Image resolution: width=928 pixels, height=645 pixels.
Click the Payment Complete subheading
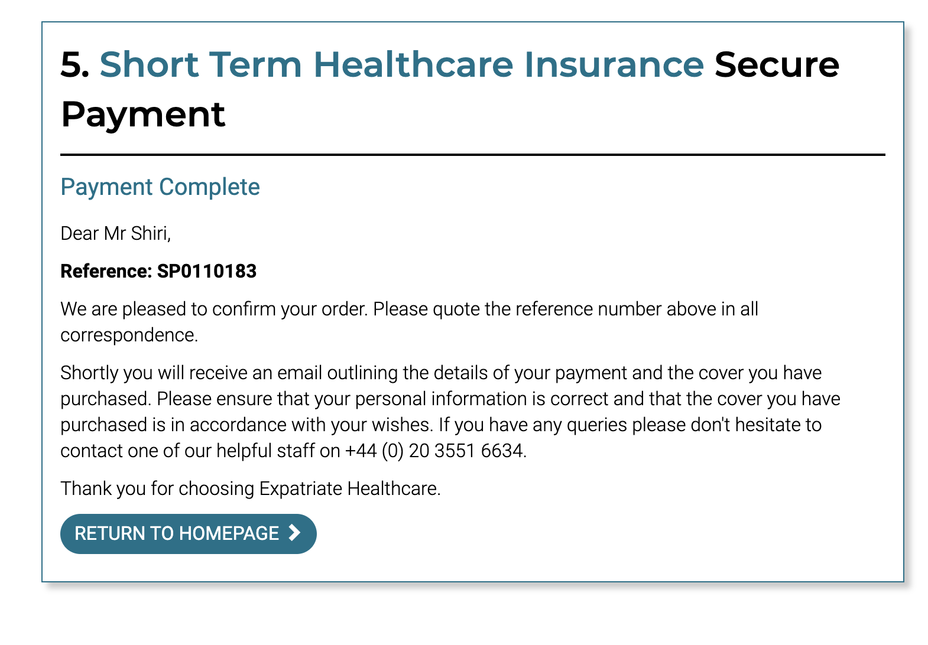pos(160,187)
